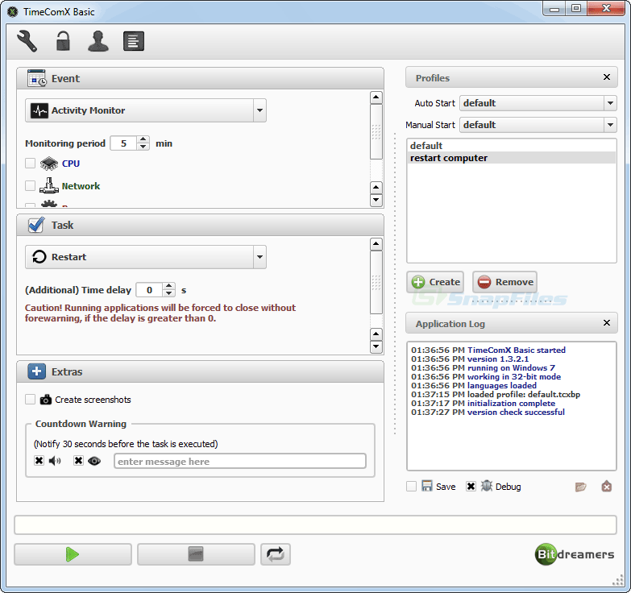
Task: Click the speaker sound icon in Countdown Warning
Action: point(55,461)
